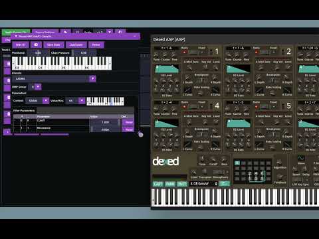Click the Feedback knob

click(280, 177)
